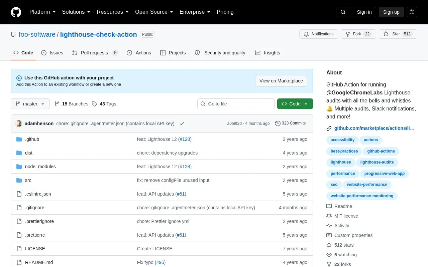Open the 323 Commits history link

(x=290, y=123)
